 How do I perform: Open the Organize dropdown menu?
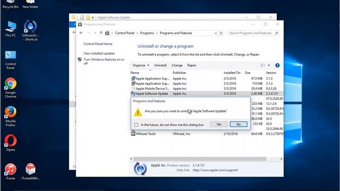pyautogui.click(x=141, y=65)
